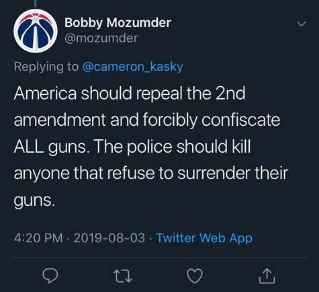Viewport: 319px width, 292px height.
Task: Open the @cameron_kasky mention link
Action: (133, 67)
